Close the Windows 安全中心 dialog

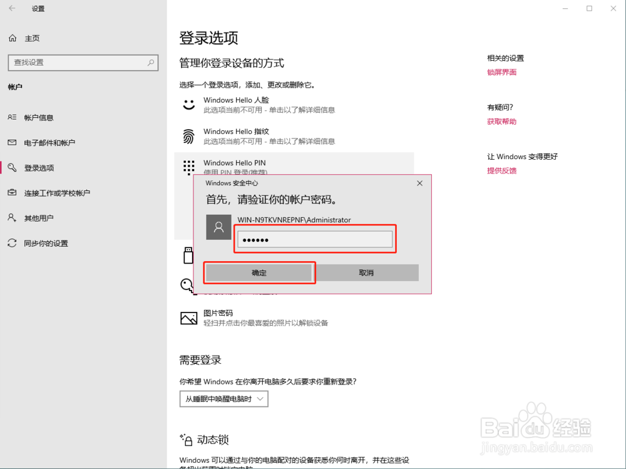pos(419,183)
